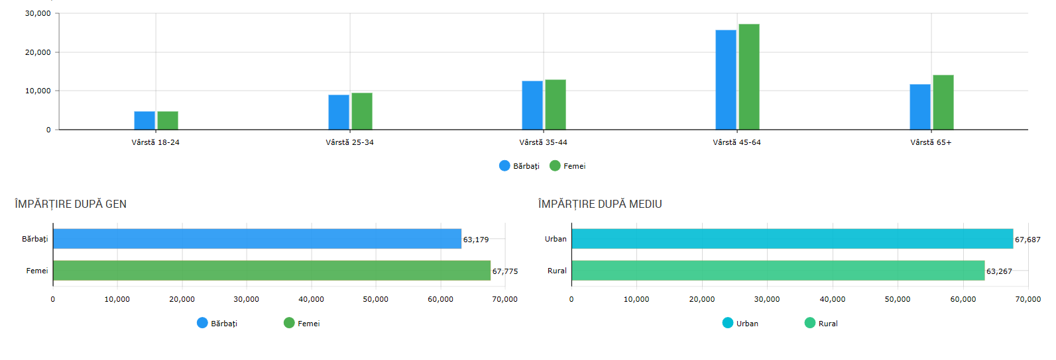Image resolution: width=1056 pixels, height=360 pixels.
Task: Click the blue Bărbați bar for Vârstă 18-24
Action: (x=145, y=120)
